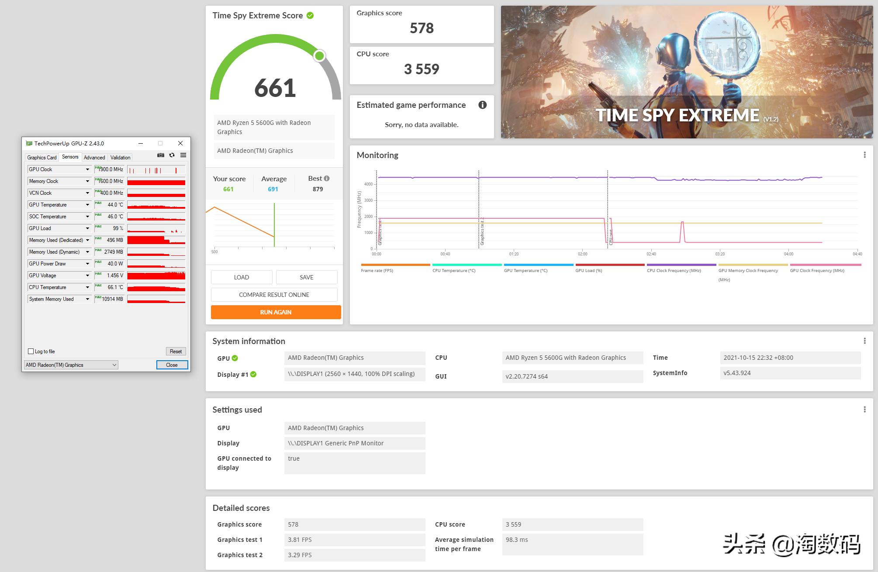Click the GPU Clock Frequency legend color bar
Screen dimensions: 878x572
[825, 265]
